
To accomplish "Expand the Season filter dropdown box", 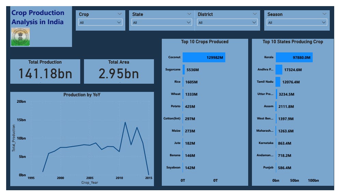I will tap(297, 22).
